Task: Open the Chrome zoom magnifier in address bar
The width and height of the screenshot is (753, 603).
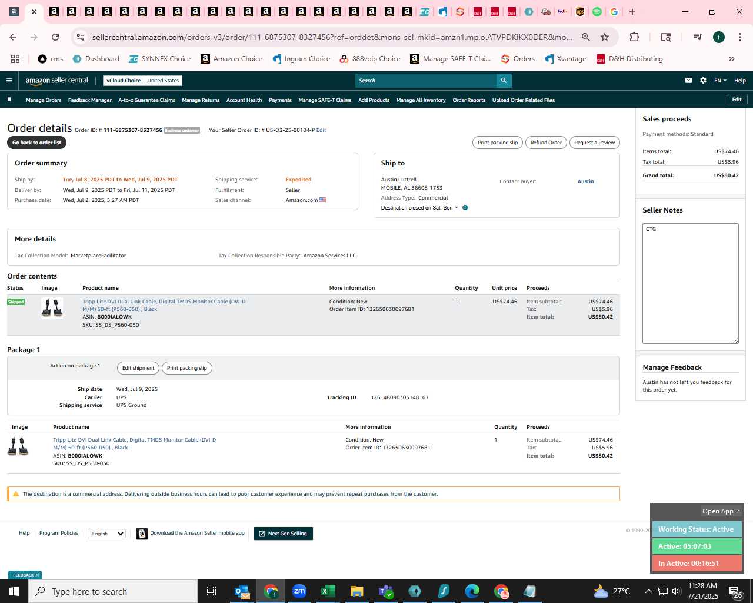Action: [x=585, y=37]
